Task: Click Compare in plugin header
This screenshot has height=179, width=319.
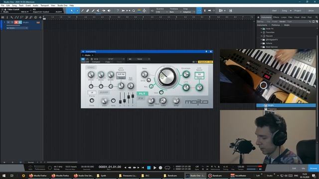Action: [x=96, y=62]
